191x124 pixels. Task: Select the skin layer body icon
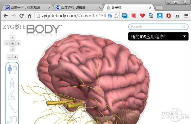12,83
